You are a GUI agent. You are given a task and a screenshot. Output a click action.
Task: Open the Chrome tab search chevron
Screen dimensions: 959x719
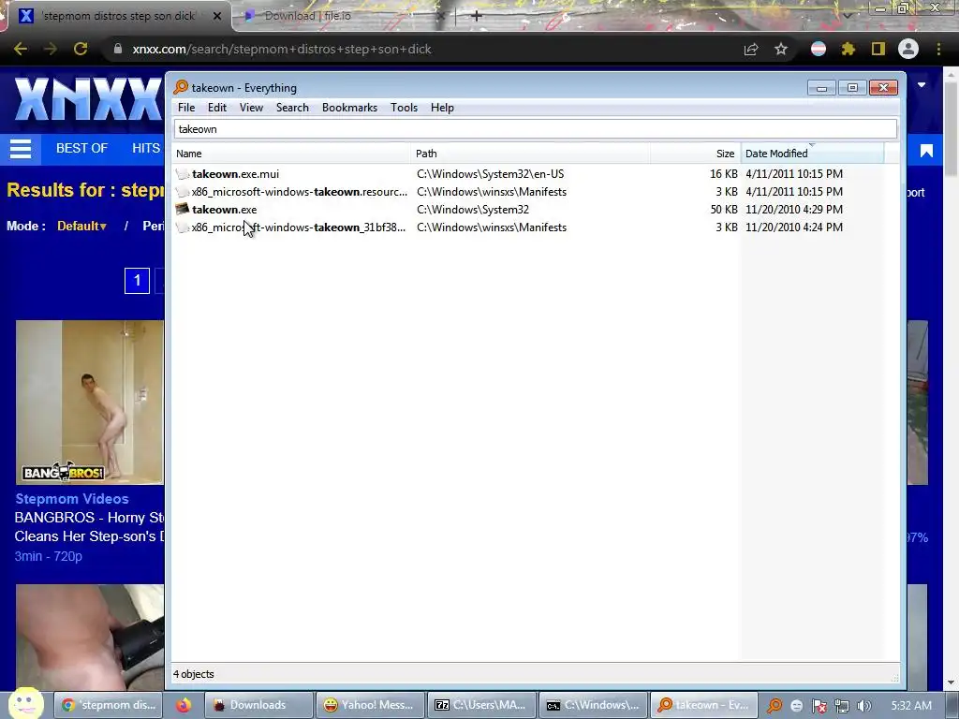(x=847, y=15)
